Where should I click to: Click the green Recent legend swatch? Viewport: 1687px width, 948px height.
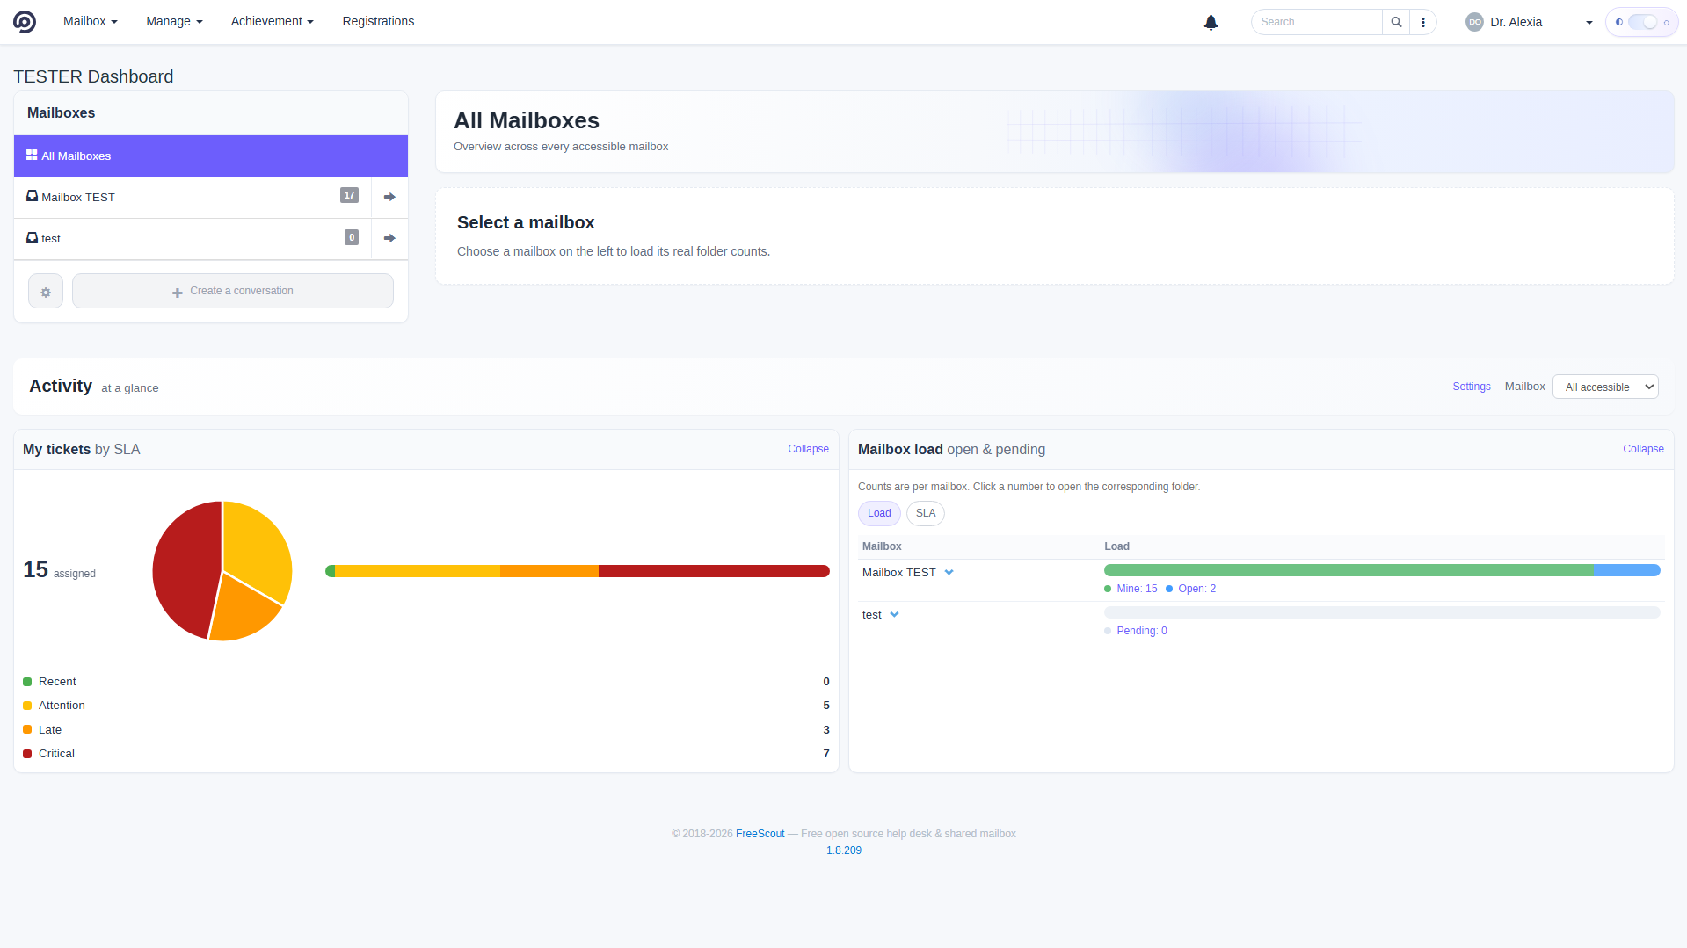coord(27,682)
